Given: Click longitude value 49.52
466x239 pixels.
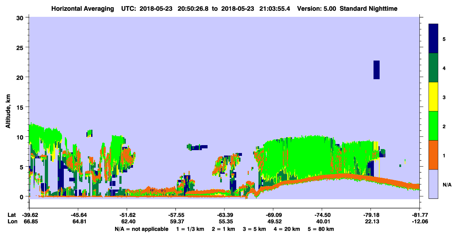Looking at the screenshot, I should click(x=274, y=221).
